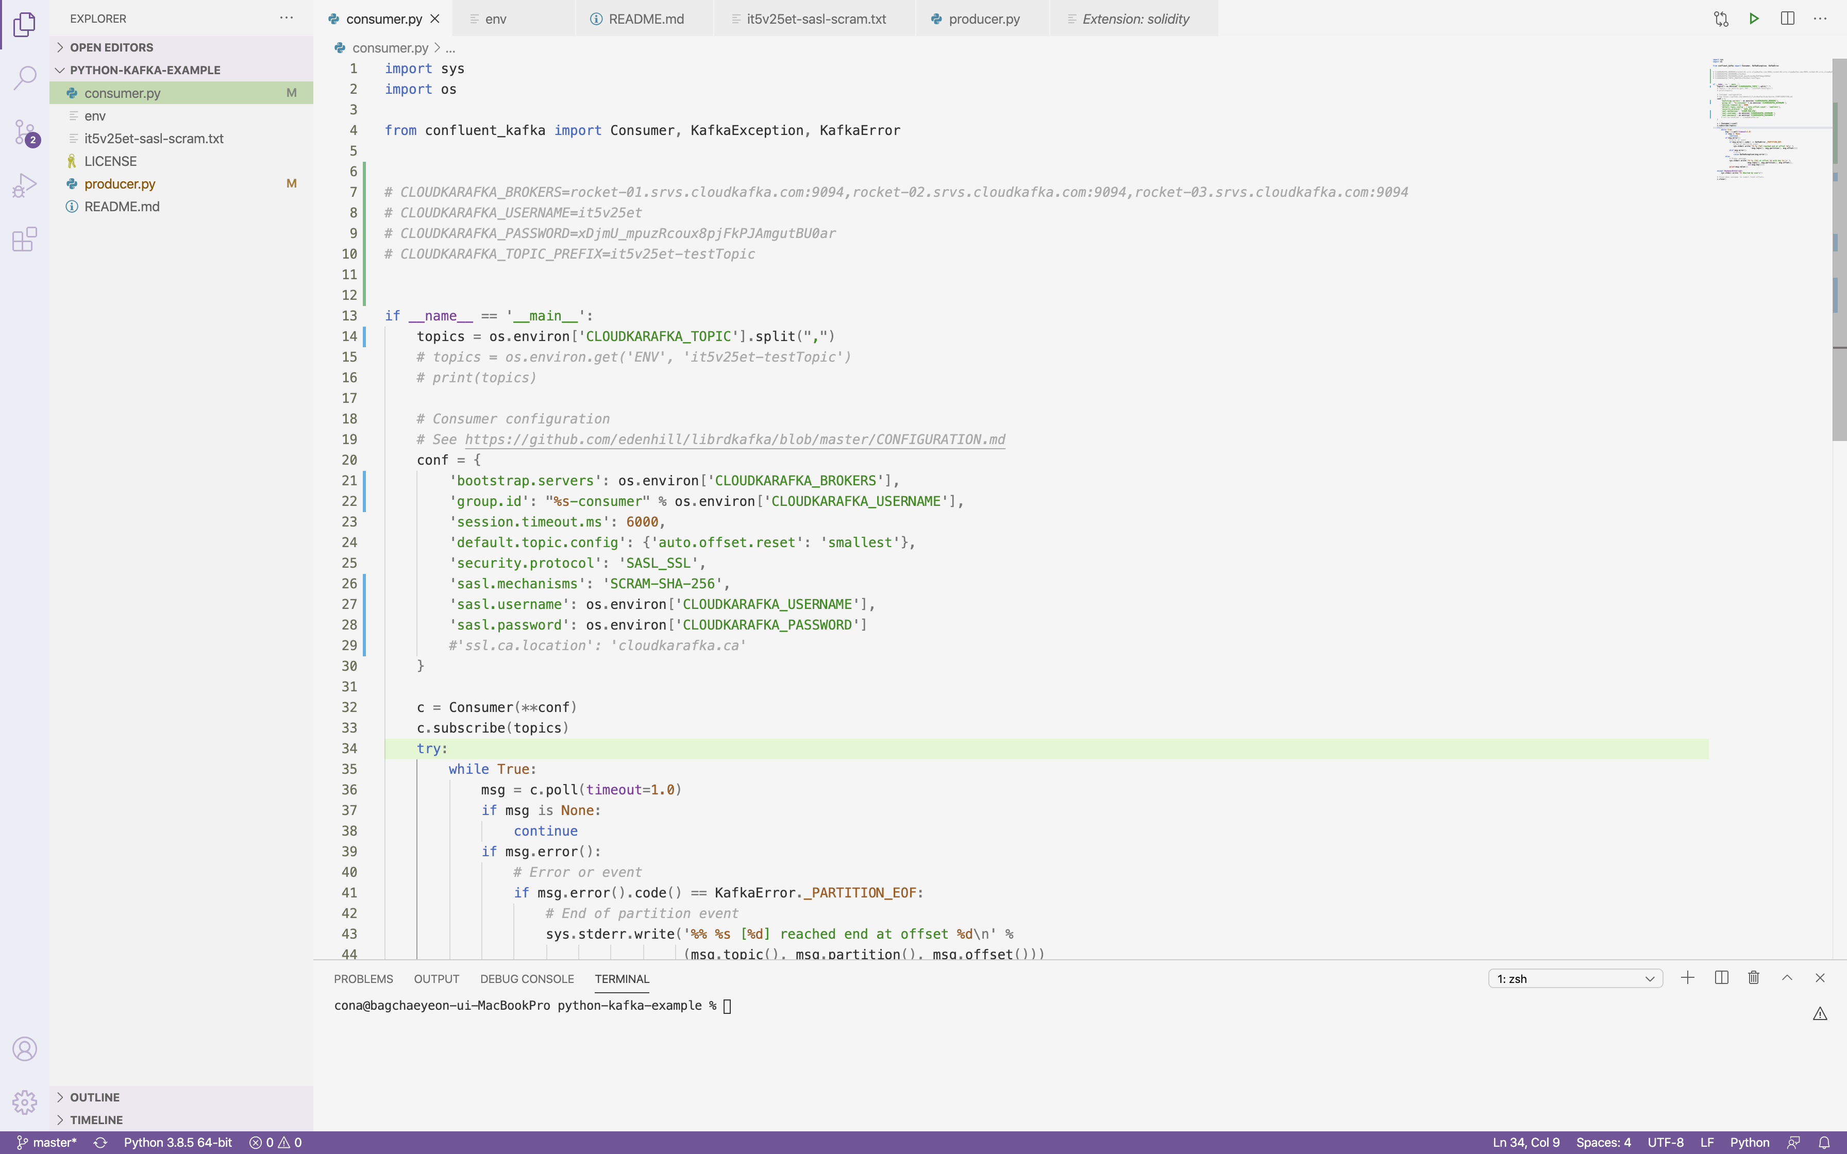Run Python file with play button
1847x1154 pixels.
[1754, 19]
